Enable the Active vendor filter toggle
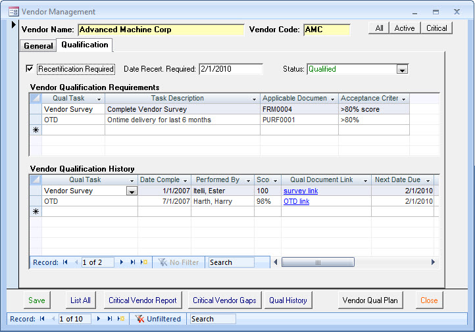The image size is (475, 332). point(405,28)
